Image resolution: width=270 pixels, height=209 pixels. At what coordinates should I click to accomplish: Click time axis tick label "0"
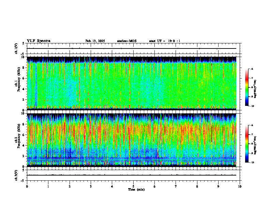pyautogui.click(x=27, y=186)
